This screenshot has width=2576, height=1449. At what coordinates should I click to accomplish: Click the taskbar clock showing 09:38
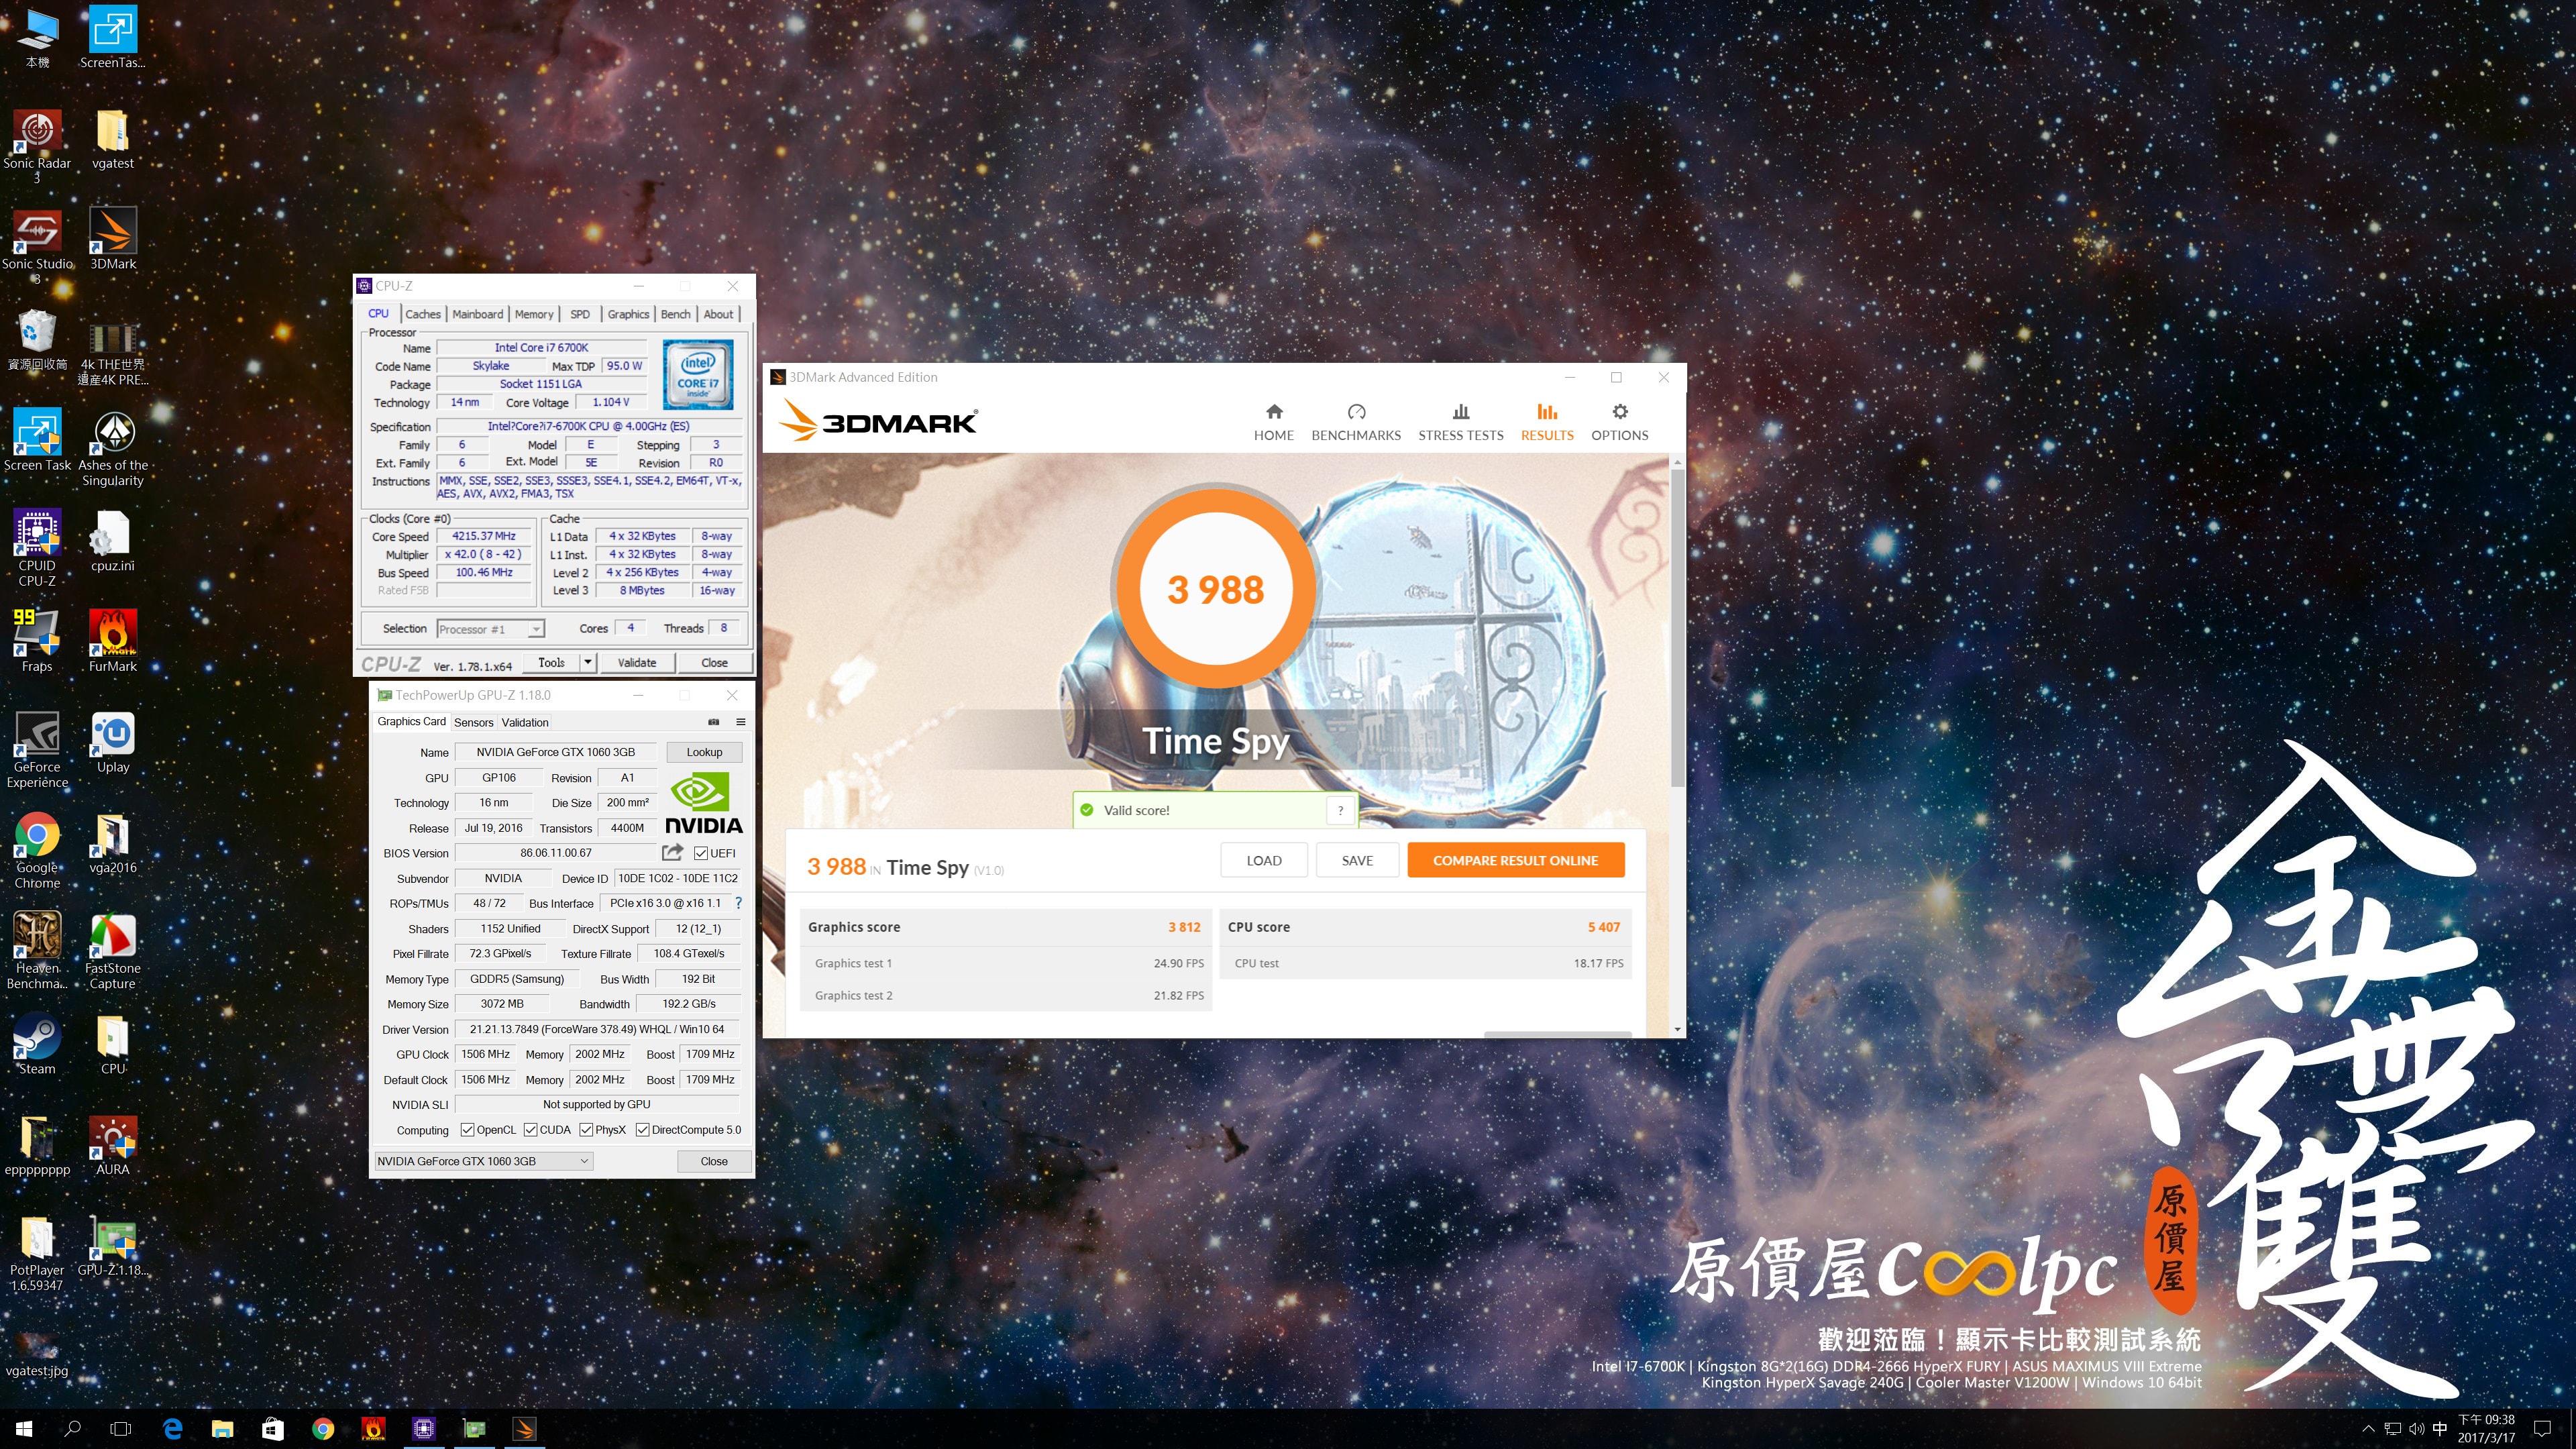[x=2486, y=1429]
